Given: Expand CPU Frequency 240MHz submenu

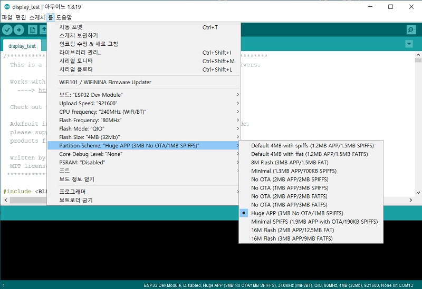Looking at the screenshot, I should [x=143, y=112].
